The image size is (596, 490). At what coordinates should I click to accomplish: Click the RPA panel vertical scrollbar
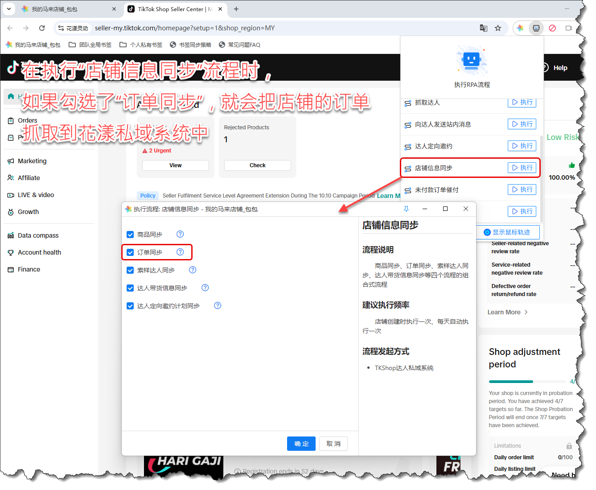point(542,178)
